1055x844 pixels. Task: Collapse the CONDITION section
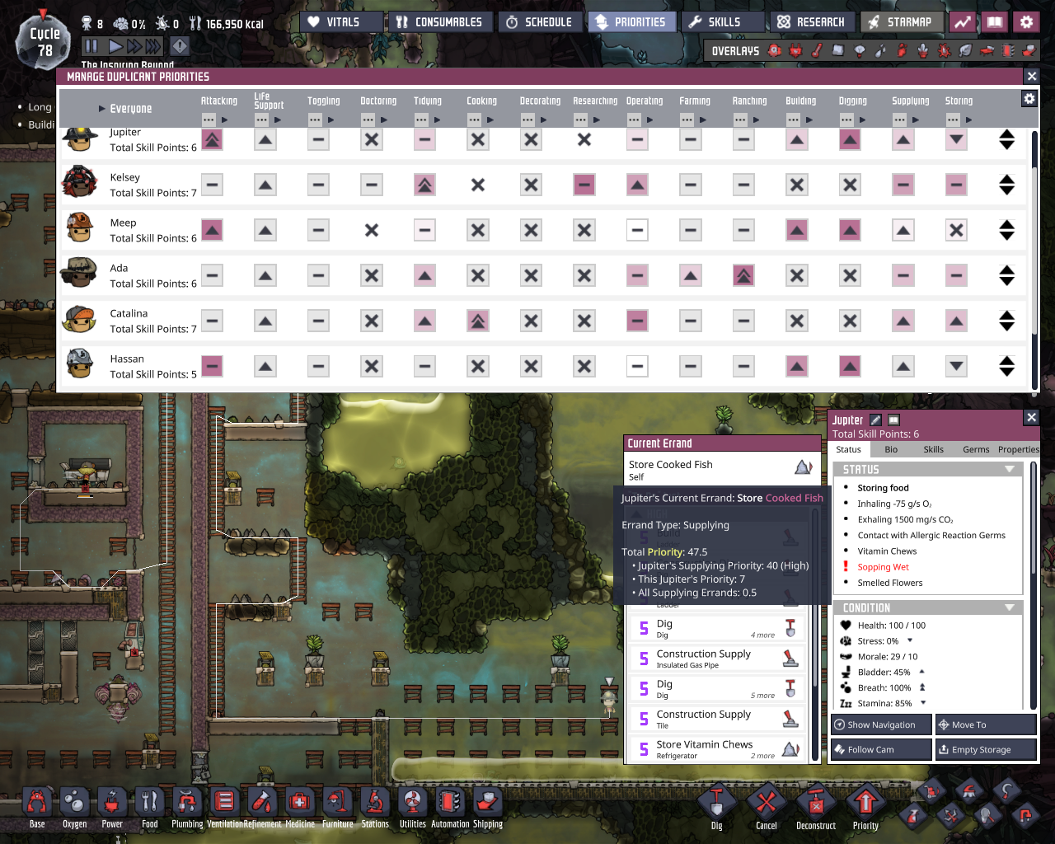click(x=1011, y=607)
